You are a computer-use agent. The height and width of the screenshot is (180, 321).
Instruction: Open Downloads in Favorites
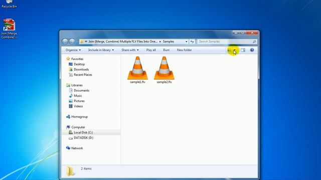point(81,69)
